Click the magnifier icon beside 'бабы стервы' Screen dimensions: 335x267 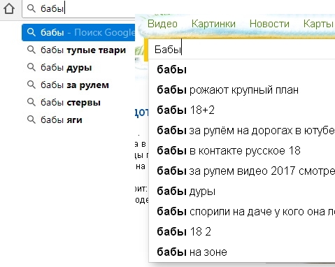[x=31, y=102]
